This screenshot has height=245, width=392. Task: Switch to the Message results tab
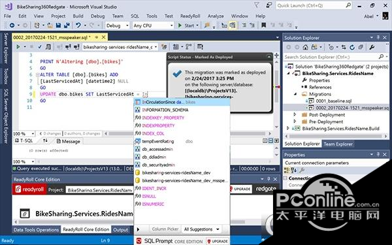pyautogui.click(x=68, y=141)
